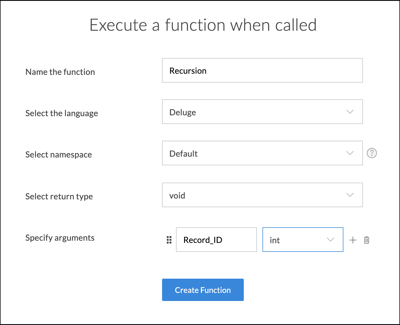Viewport: 400px width, 325px height.
Task: Click the chevron arrow in the Default field
Action: coord(350,153)
